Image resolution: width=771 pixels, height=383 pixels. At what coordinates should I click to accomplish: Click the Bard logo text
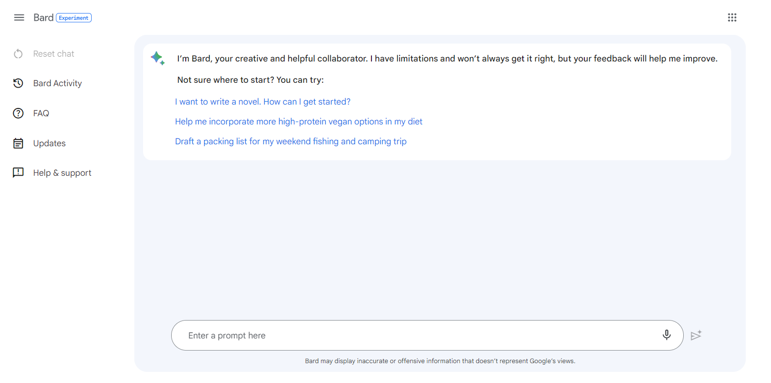click(x=43, y=17)
